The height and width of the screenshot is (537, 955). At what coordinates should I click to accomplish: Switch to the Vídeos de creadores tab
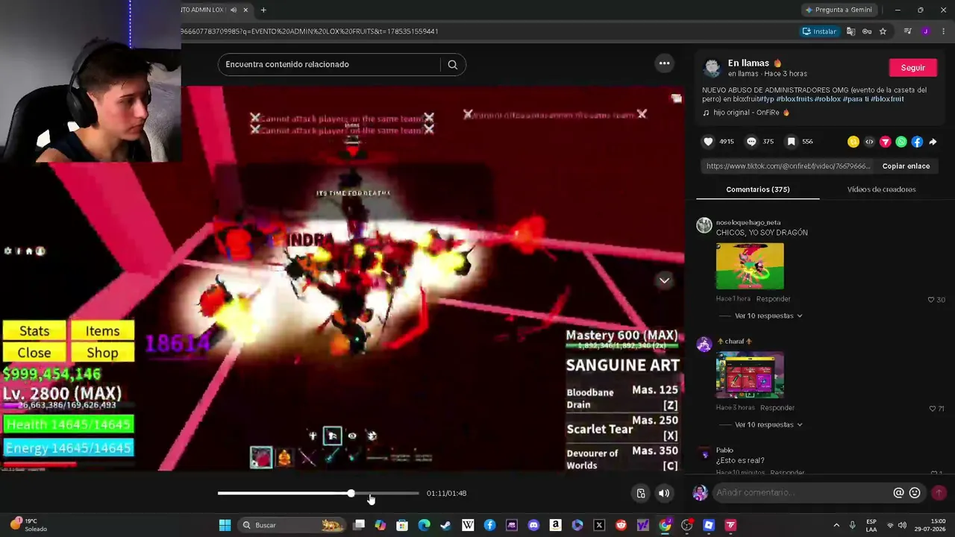[881, 189]
